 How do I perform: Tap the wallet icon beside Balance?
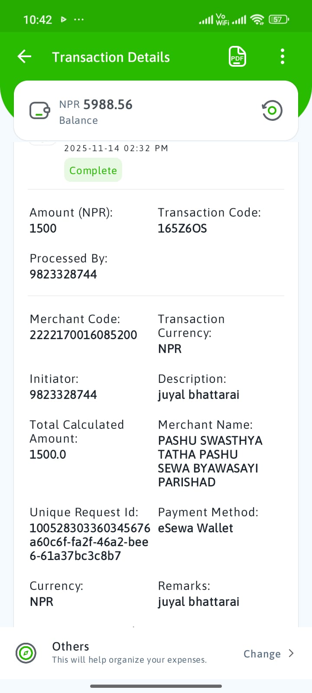click(39, 110)
